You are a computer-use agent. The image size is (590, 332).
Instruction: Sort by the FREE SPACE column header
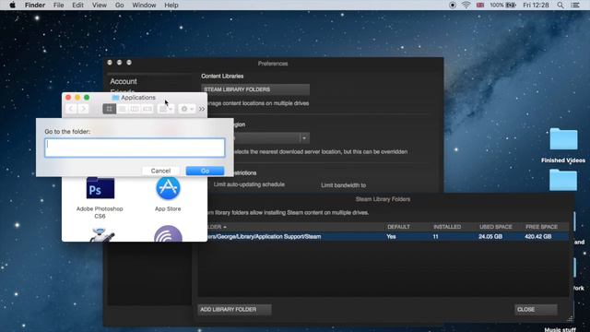[541, 227]
